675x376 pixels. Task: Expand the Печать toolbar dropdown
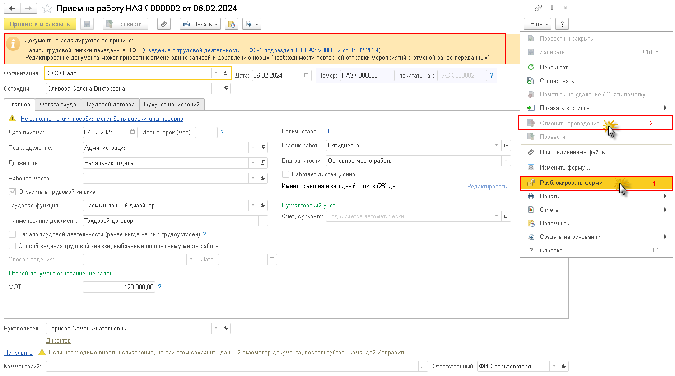(200, 24)
